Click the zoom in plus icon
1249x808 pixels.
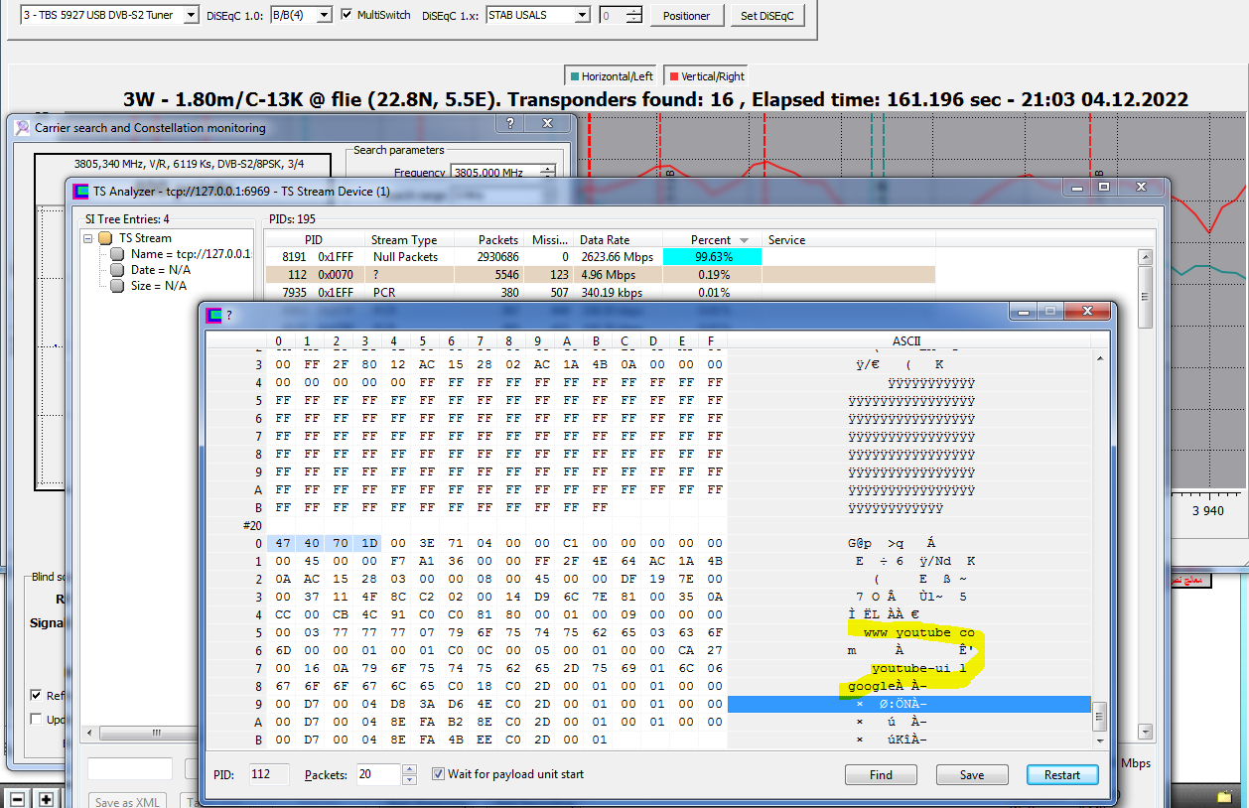(46, 798)
